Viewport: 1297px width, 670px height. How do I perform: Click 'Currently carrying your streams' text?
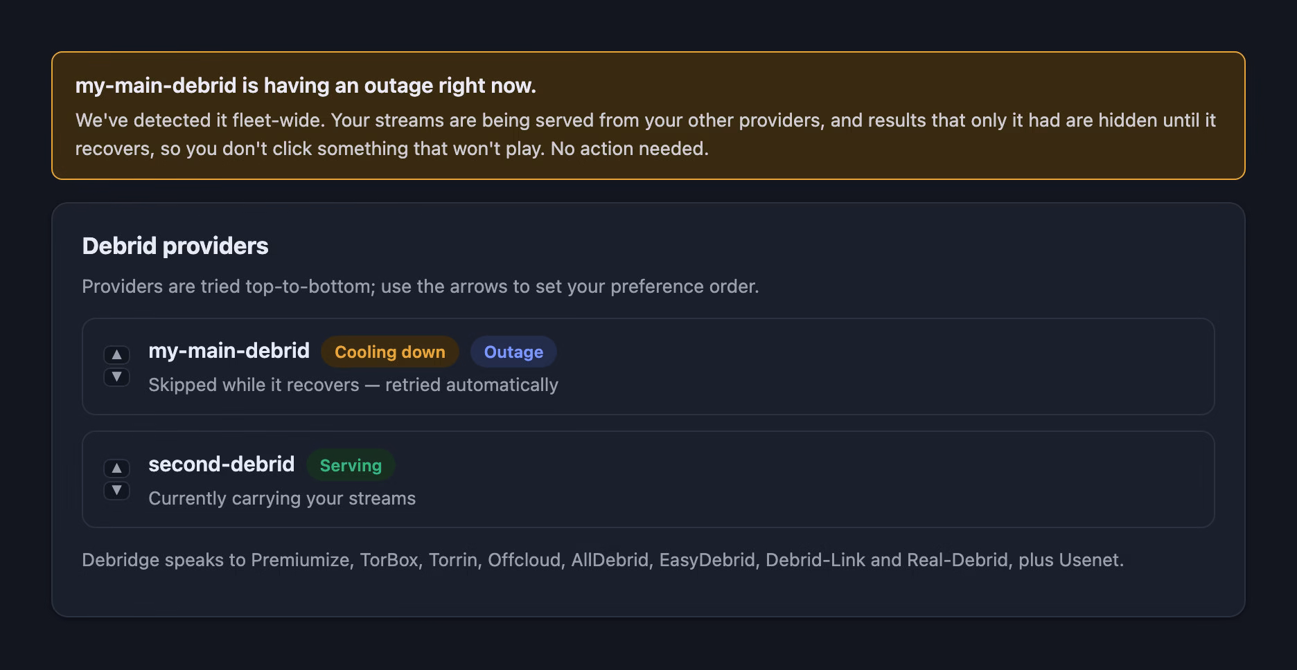[x=282, y=498]
